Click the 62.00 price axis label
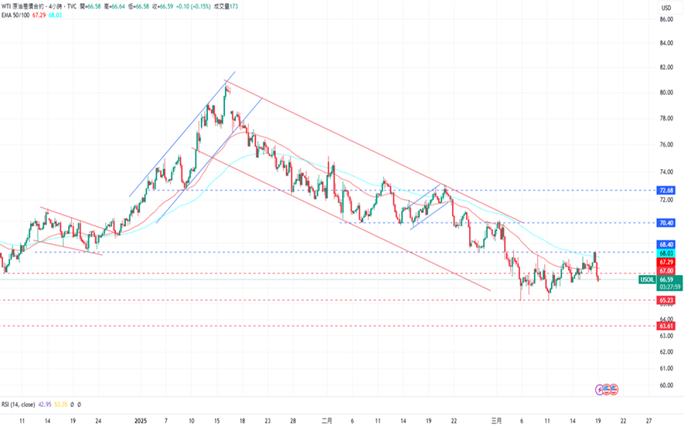Viewport: 684px width, 427px height. [x=666, y=352]
